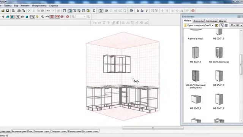
Task: Dock the Библиотека panel using header button
Action: click(x=239, y=16)
